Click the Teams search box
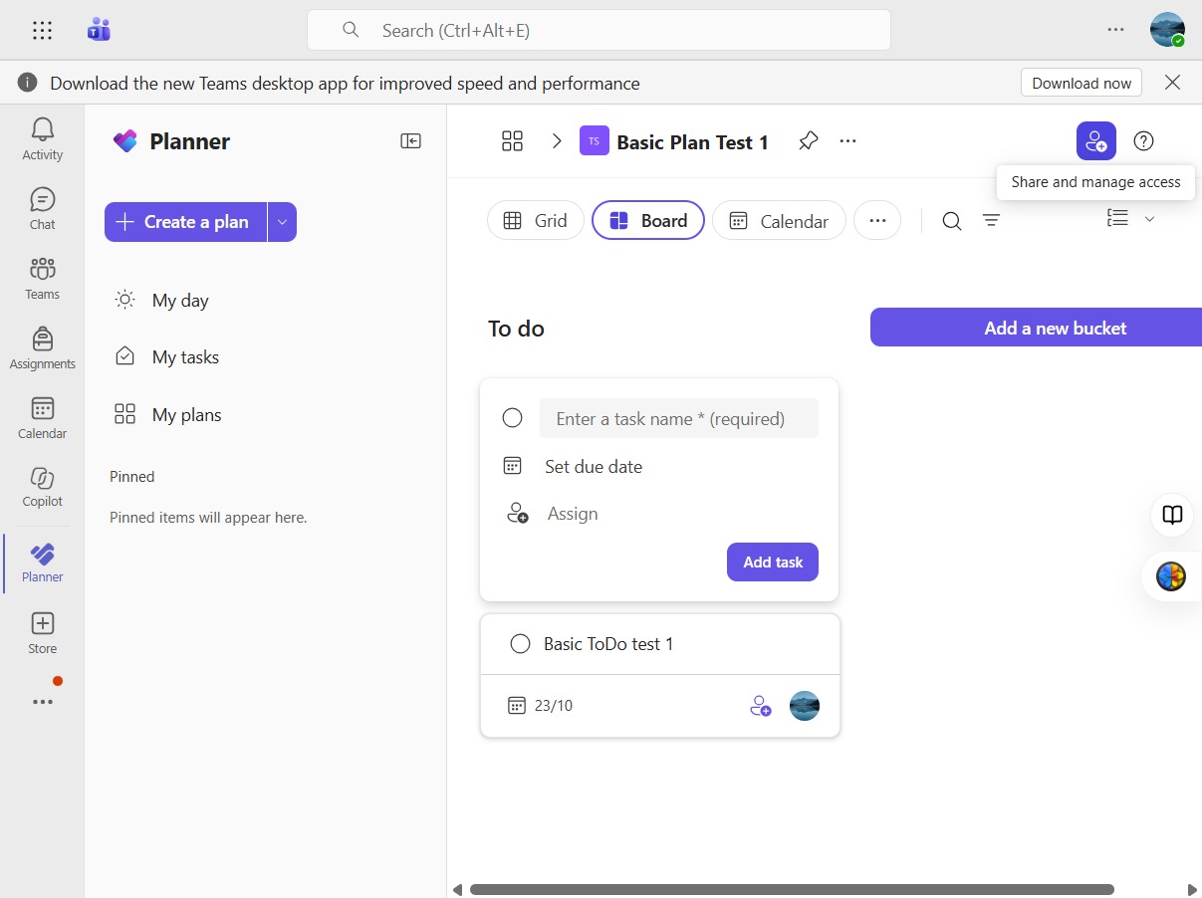 point(599,30)
